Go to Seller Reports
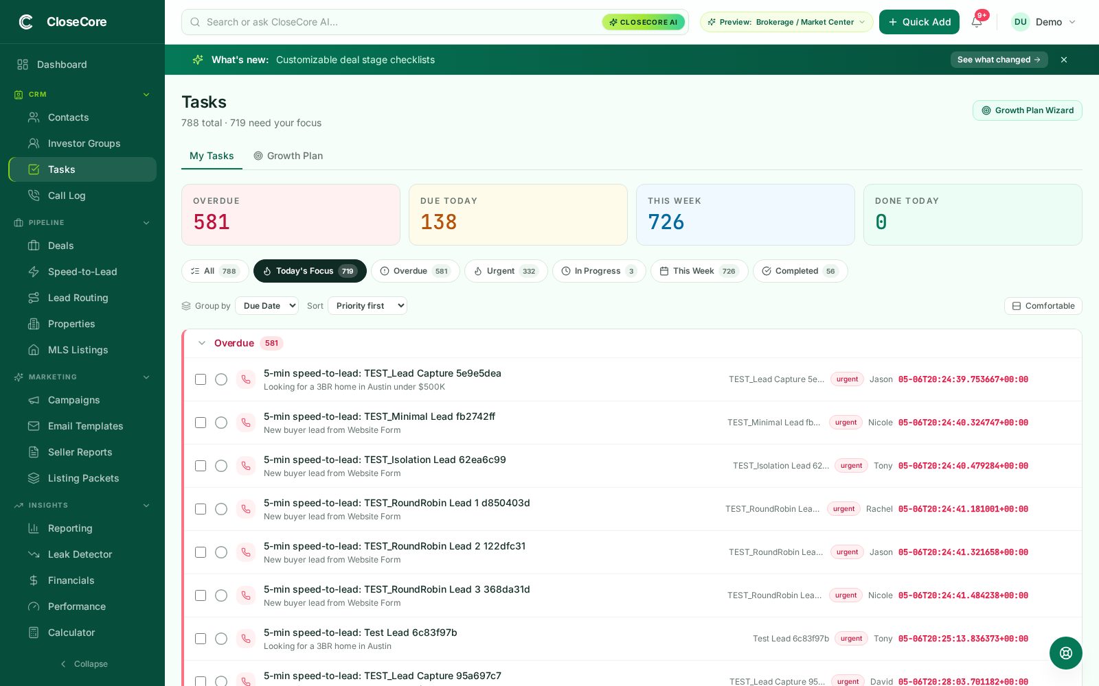This screenshot has height=686, width=1099. [82, 452]
